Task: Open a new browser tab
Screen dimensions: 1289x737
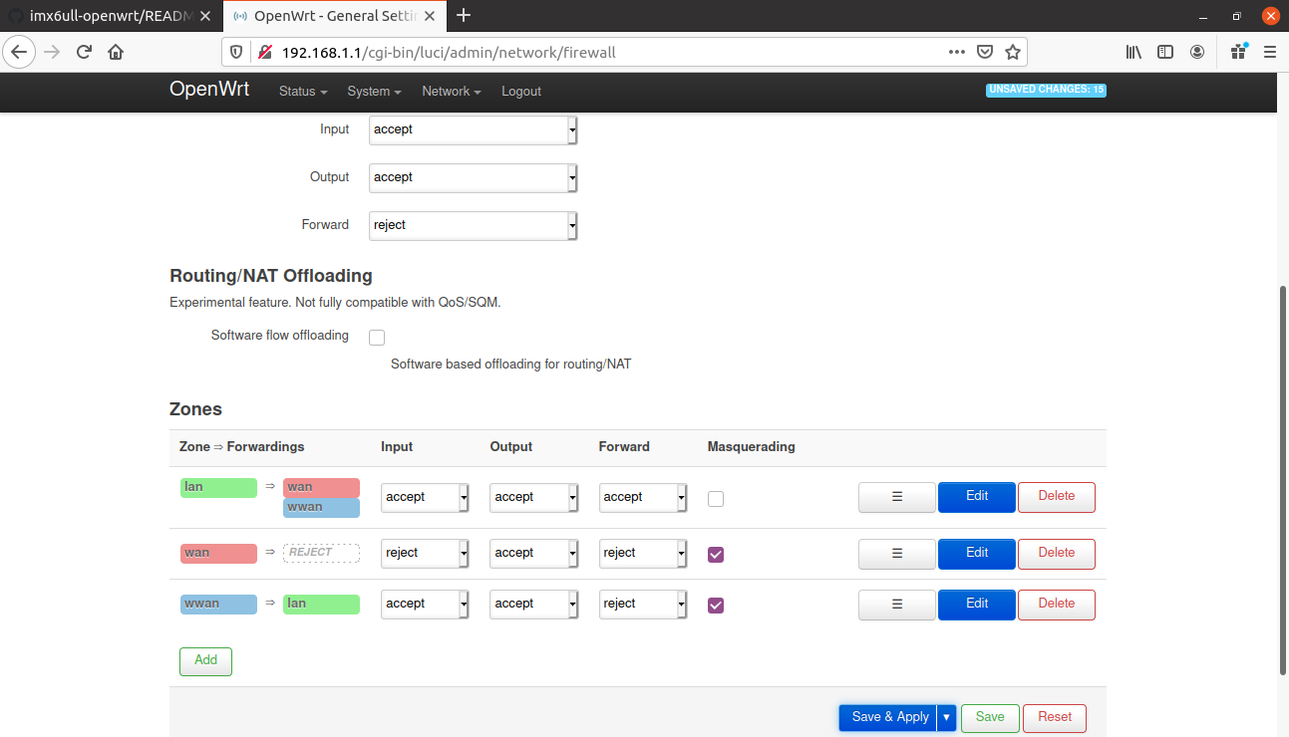Action: [464, 15]
